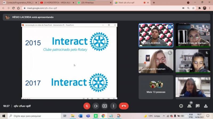213x119 pixels.
Task: Click the POR PTB2 language indicator
Action: tap(191, 116)
